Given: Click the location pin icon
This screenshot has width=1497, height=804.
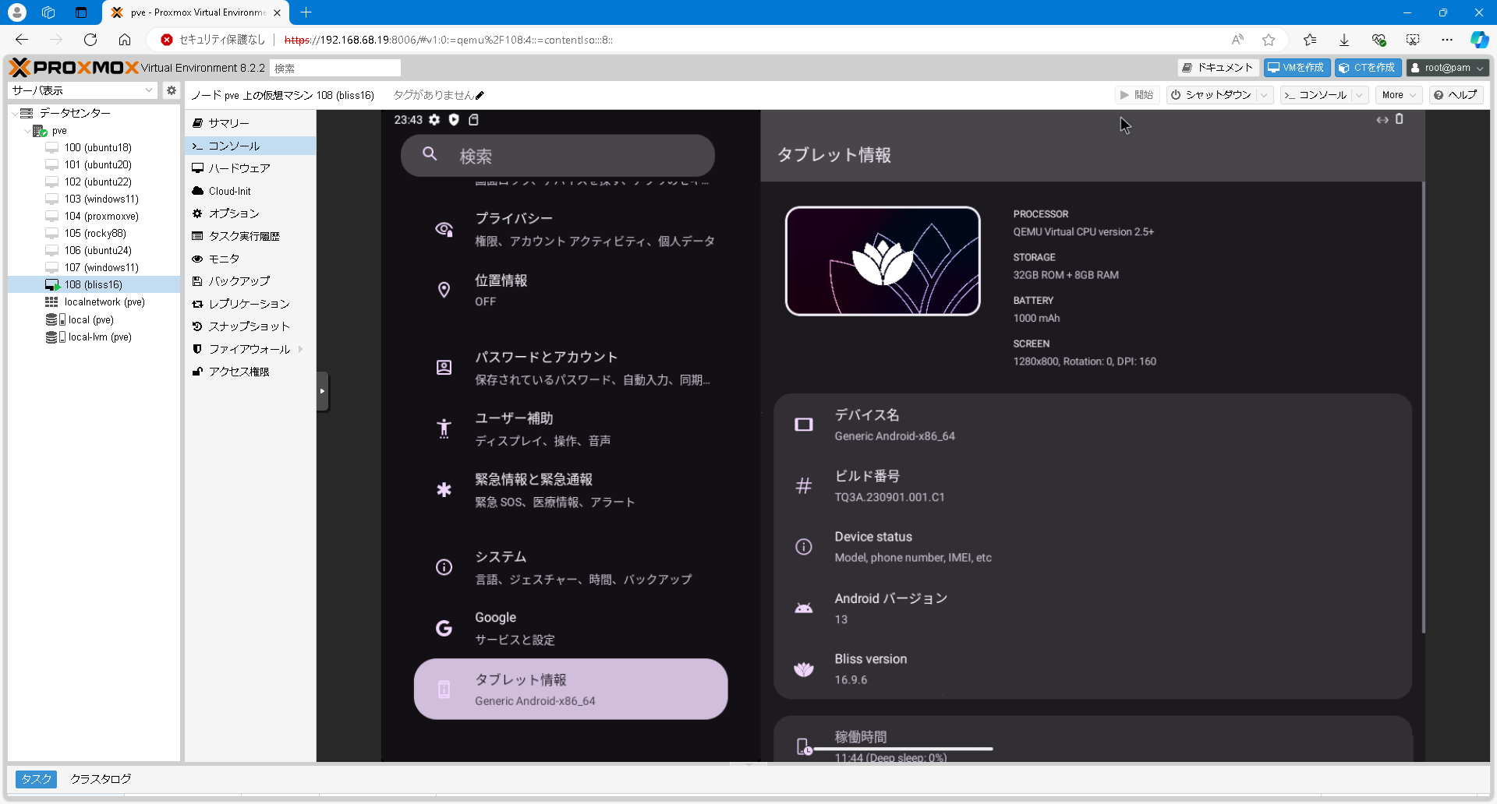Looking at the screenshot, I should point(444,290).
